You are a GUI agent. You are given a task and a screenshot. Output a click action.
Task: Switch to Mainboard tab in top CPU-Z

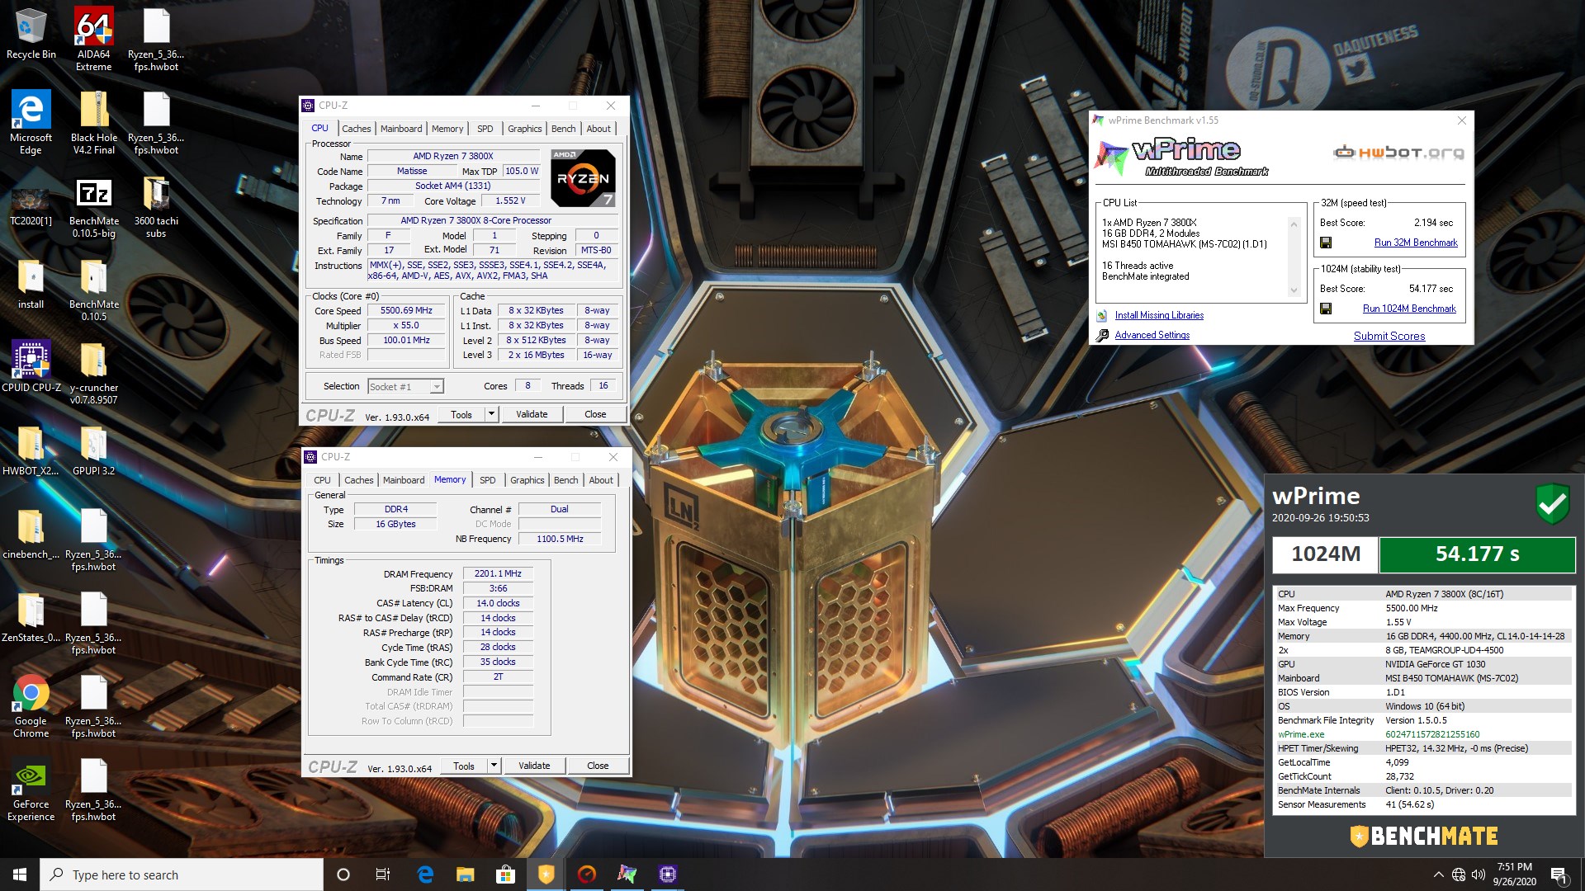pyautogui.click(x=401, y=129)
